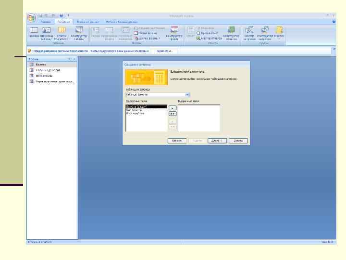Screen dimensions: 346x260
Task: Click the Далее button in the wizard
Action: [x=217, y=141]
